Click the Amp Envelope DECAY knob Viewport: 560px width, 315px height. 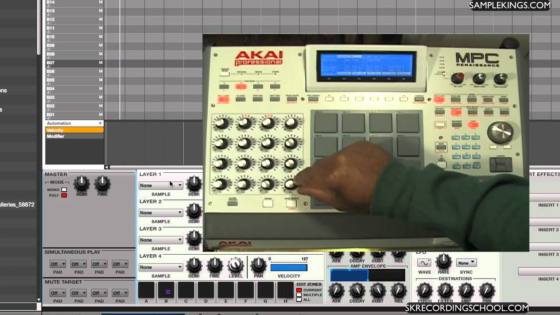click(x=357, y=290)
